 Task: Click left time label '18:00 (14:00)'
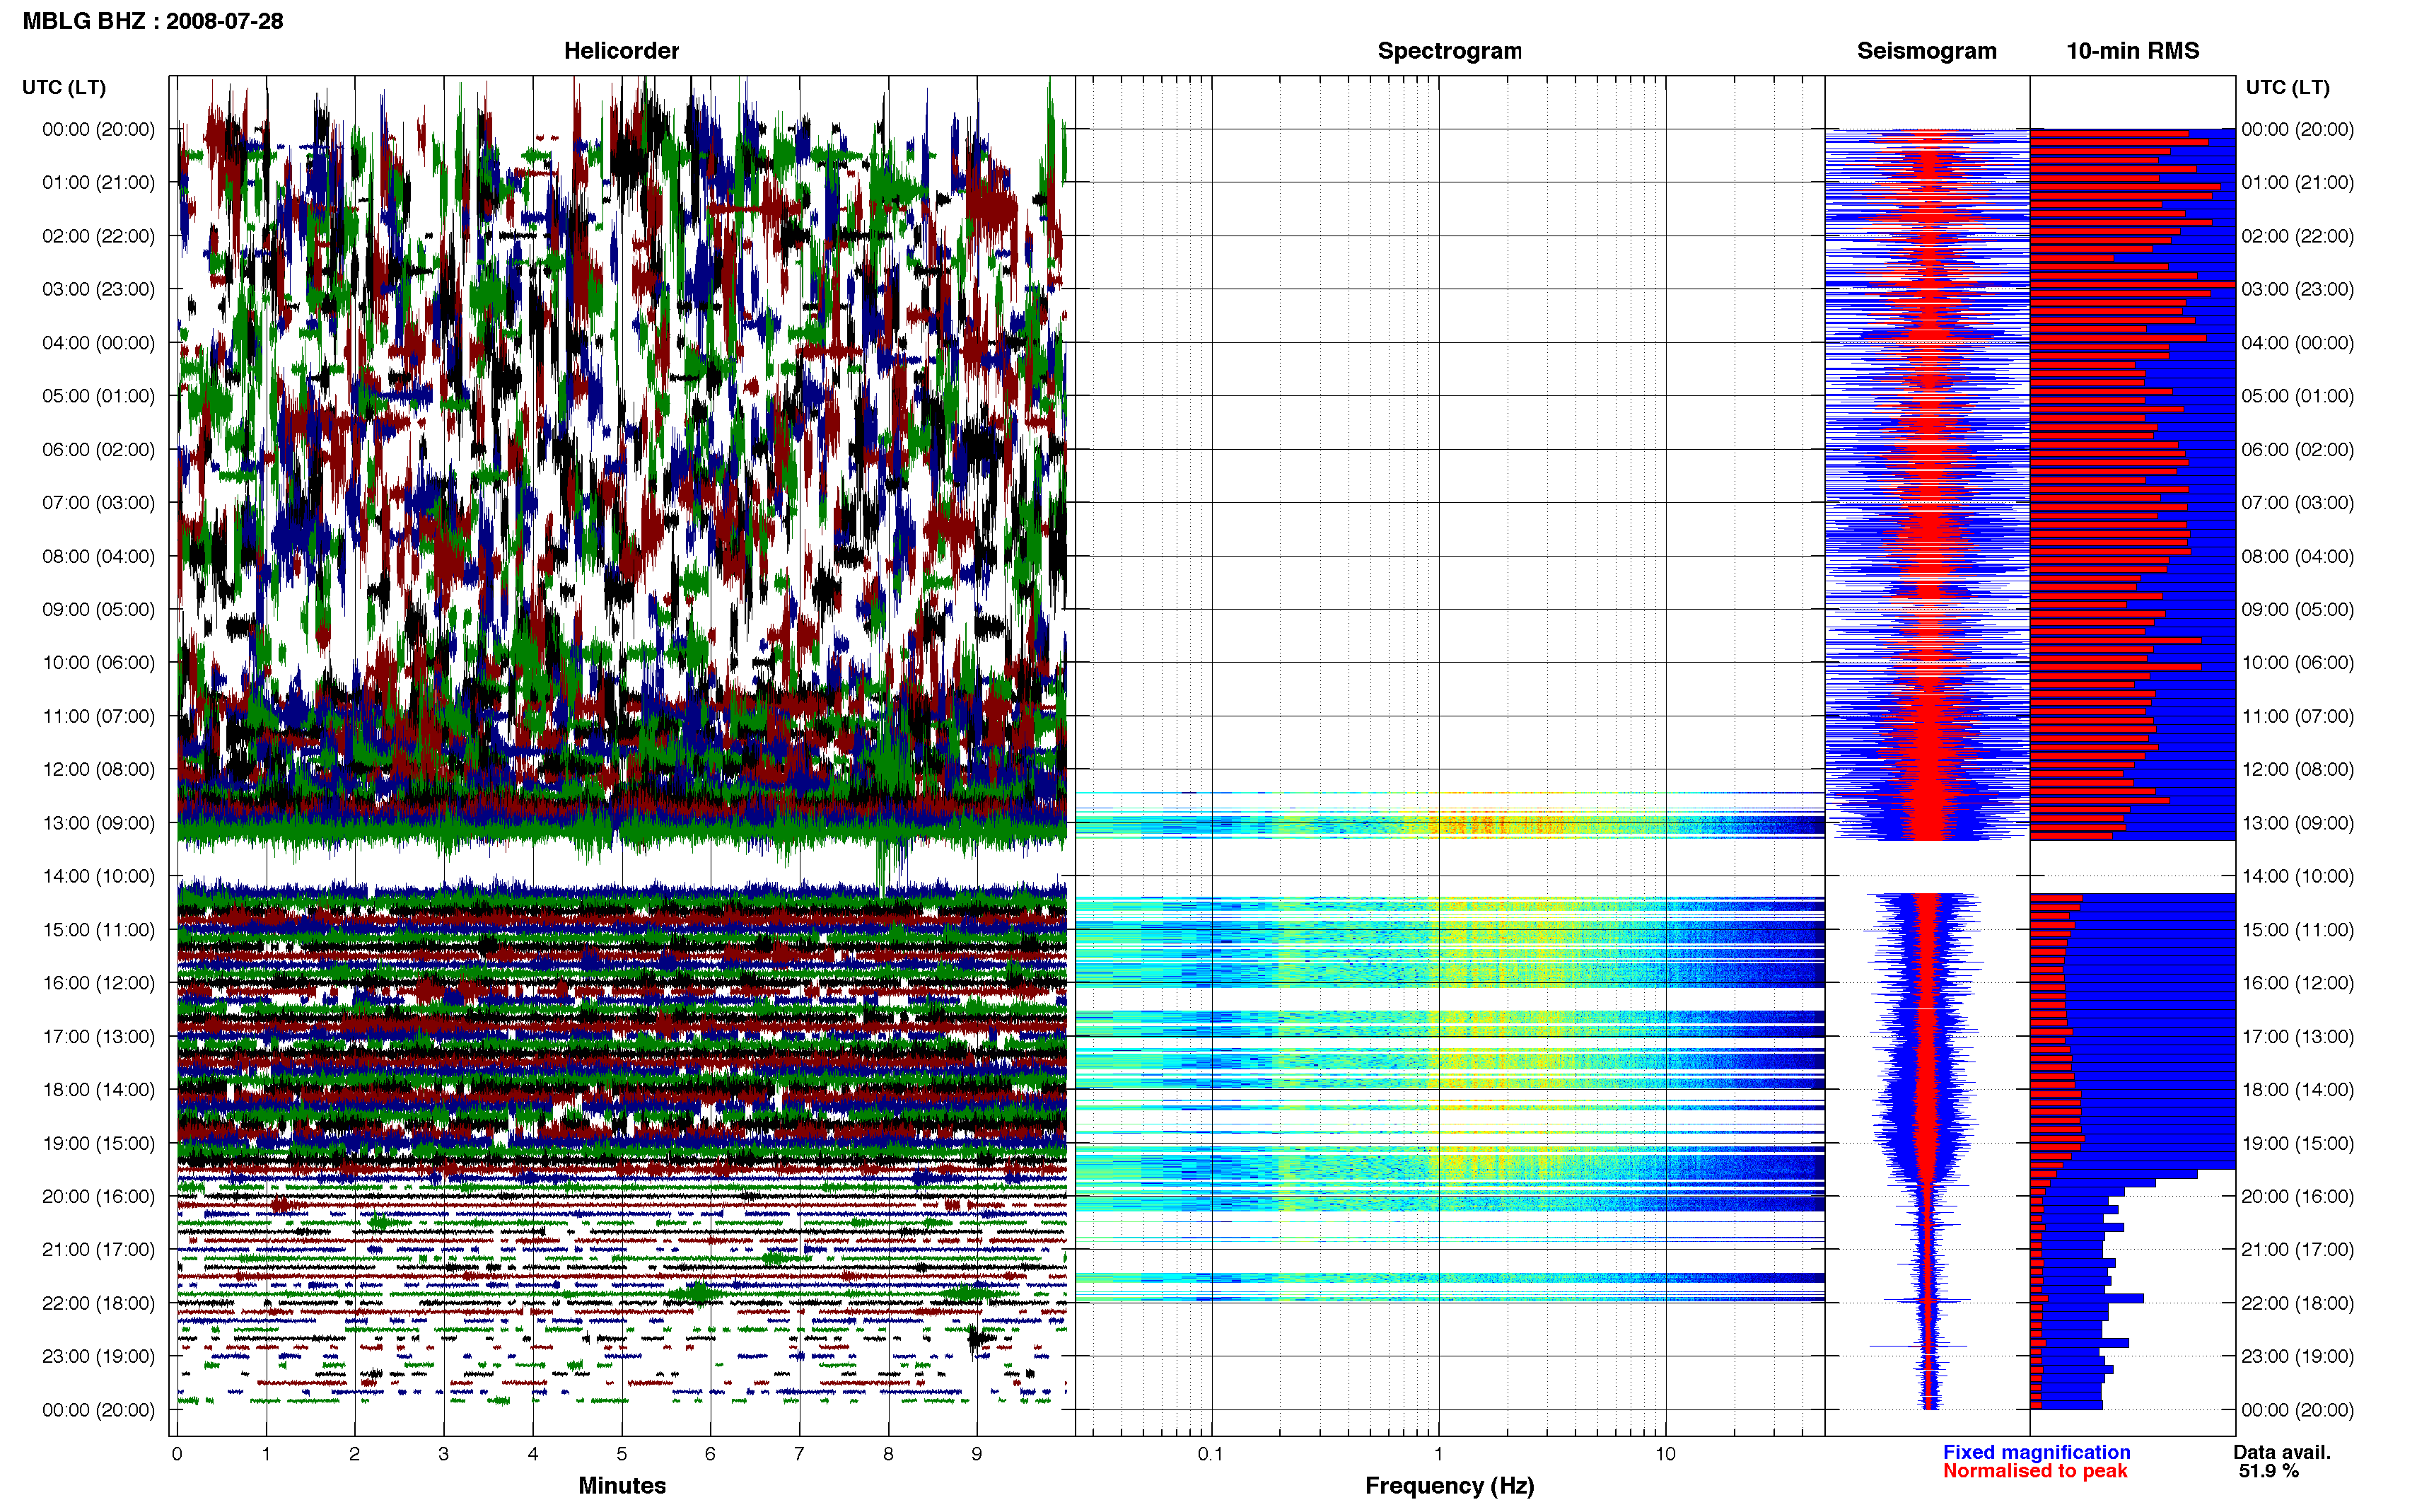98,1090
